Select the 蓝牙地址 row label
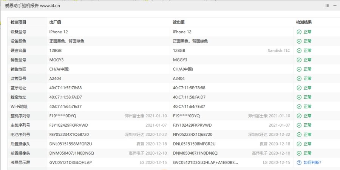This screenshot has height=170, width=340. point(19,88)
